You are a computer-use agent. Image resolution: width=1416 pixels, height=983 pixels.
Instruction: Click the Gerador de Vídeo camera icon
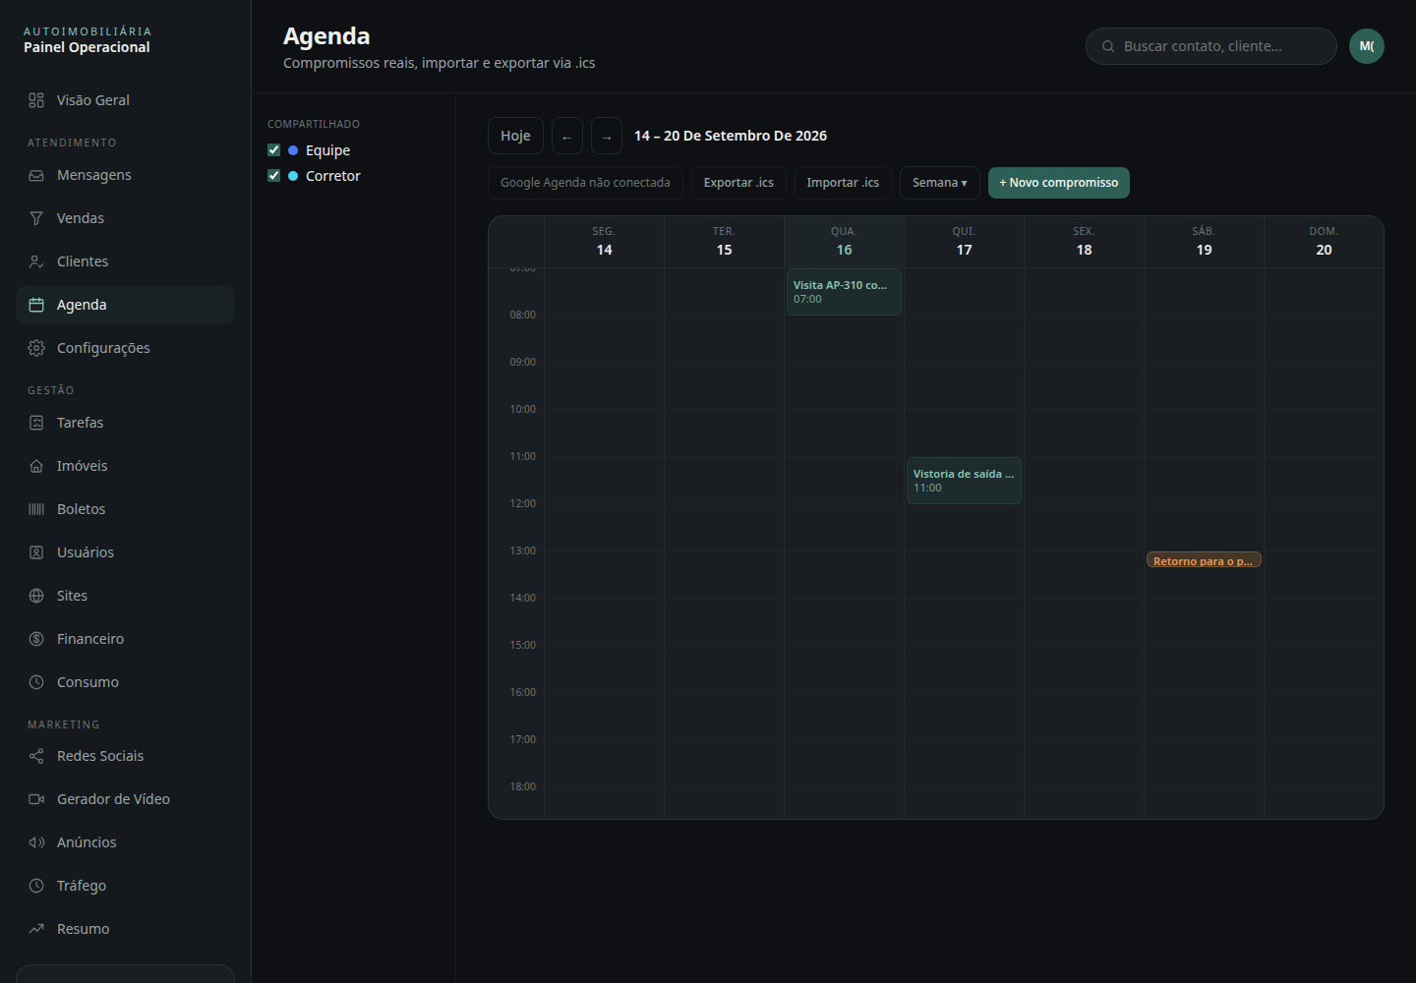36,799
